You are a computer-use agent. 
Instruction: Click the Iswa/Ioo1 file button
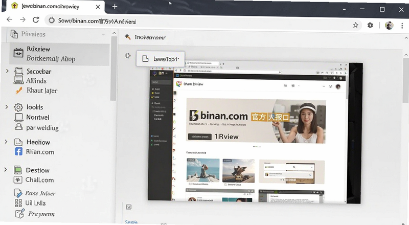pos(161,59)
